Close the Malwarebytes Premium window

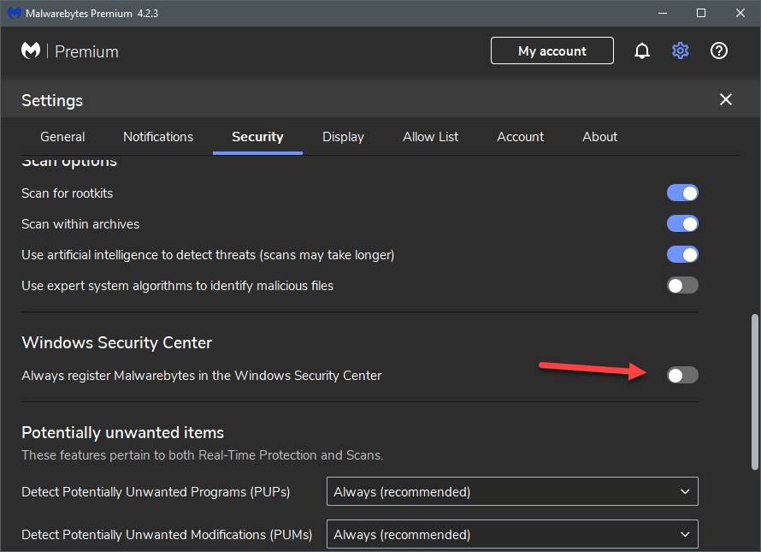click(x=740, y=13)
